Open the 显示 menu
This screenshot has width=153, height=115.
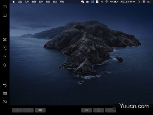pos(41,2)
